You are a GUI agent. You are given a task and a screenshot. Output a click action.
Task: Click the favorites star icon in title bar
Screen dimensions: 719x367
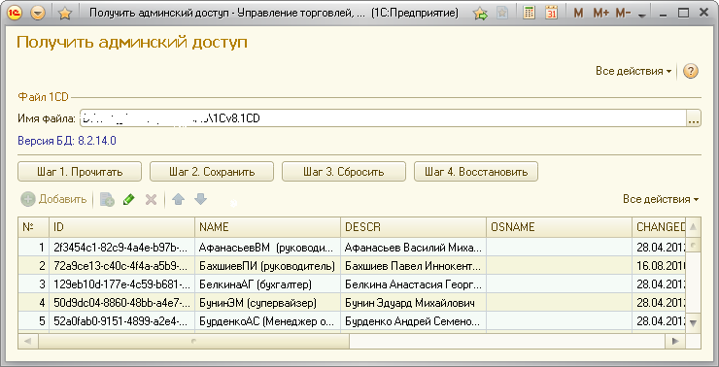click(65, 14)
